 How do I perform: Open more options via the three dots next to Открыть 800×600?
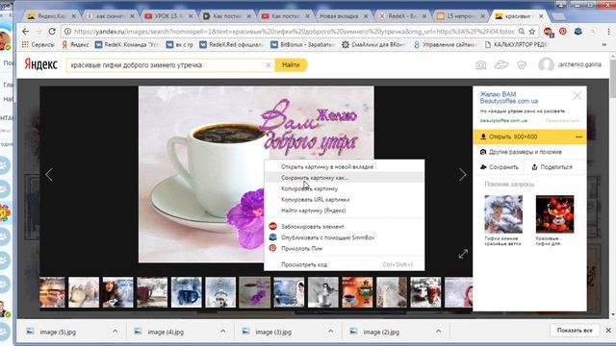click(x=578, y=136)
